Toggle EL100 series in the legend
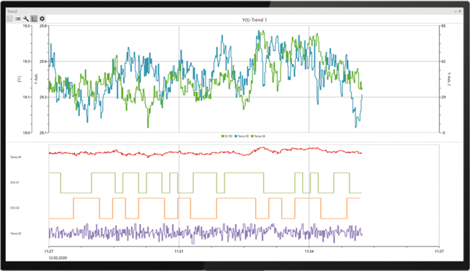Viewport: 470px width, 271px height. click(x=226, y=136)
